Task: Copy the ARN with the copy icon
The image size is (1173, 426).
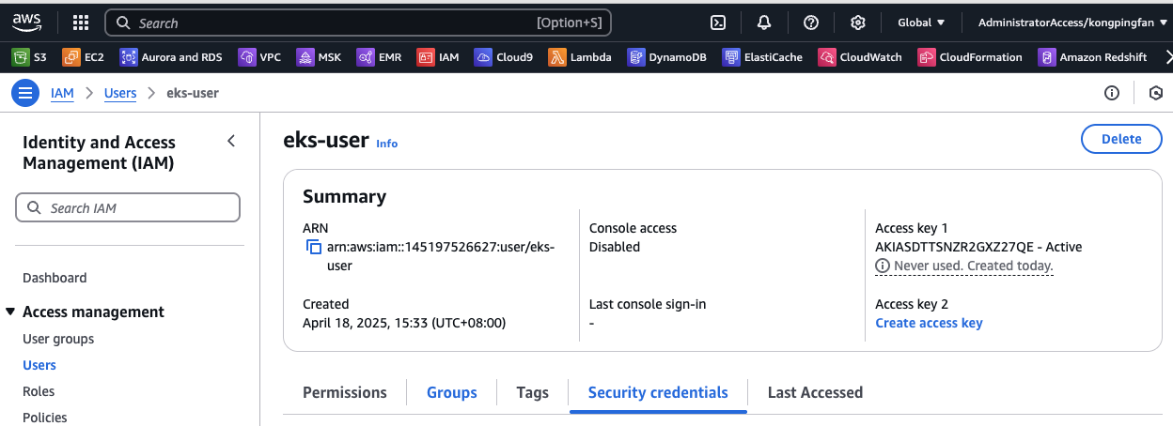Action: (314, 248)
